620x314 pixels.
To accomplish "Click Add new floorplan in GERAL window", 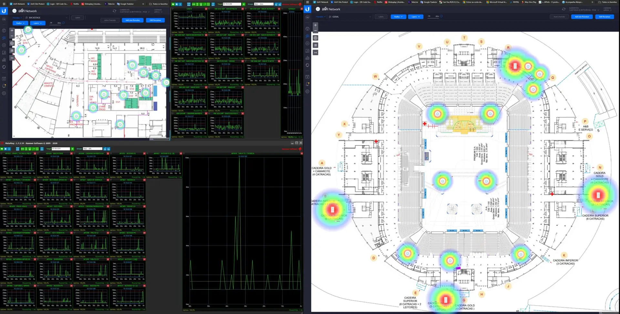I will coord(582,16).
